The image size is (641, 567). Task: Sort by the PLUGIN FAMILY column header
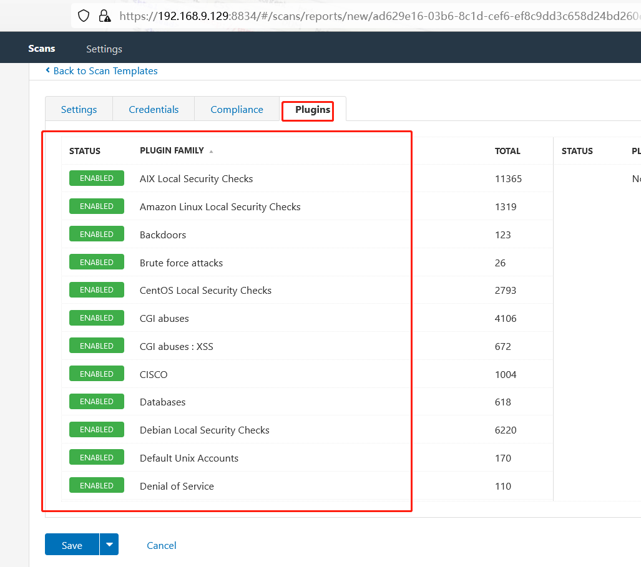coord(172,151)
